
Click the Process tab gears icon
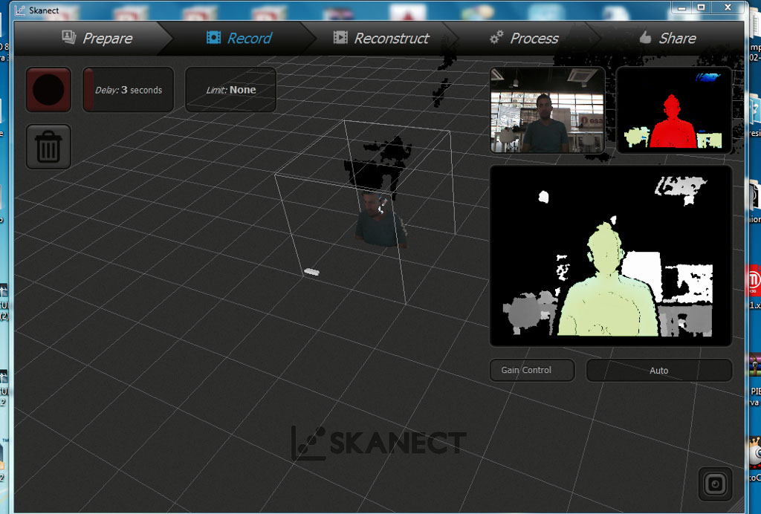pyautogui.click(x=496, y=37)
